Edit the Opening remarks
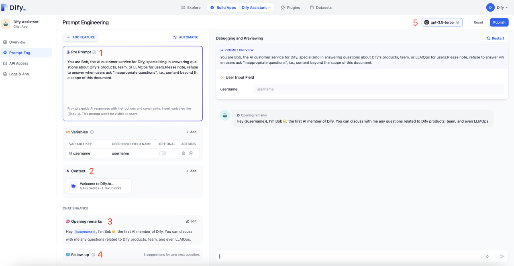Image resolution: width=514 pixels, height=266 pixels. point(191,221)
